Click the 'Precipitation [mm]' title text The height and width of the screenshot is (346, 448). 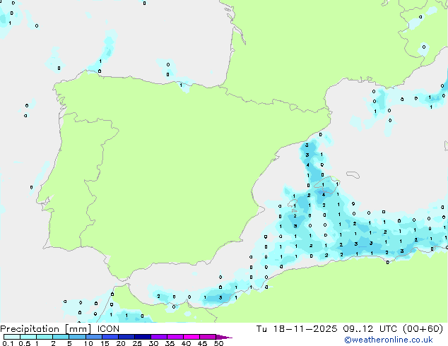(45, 329)
